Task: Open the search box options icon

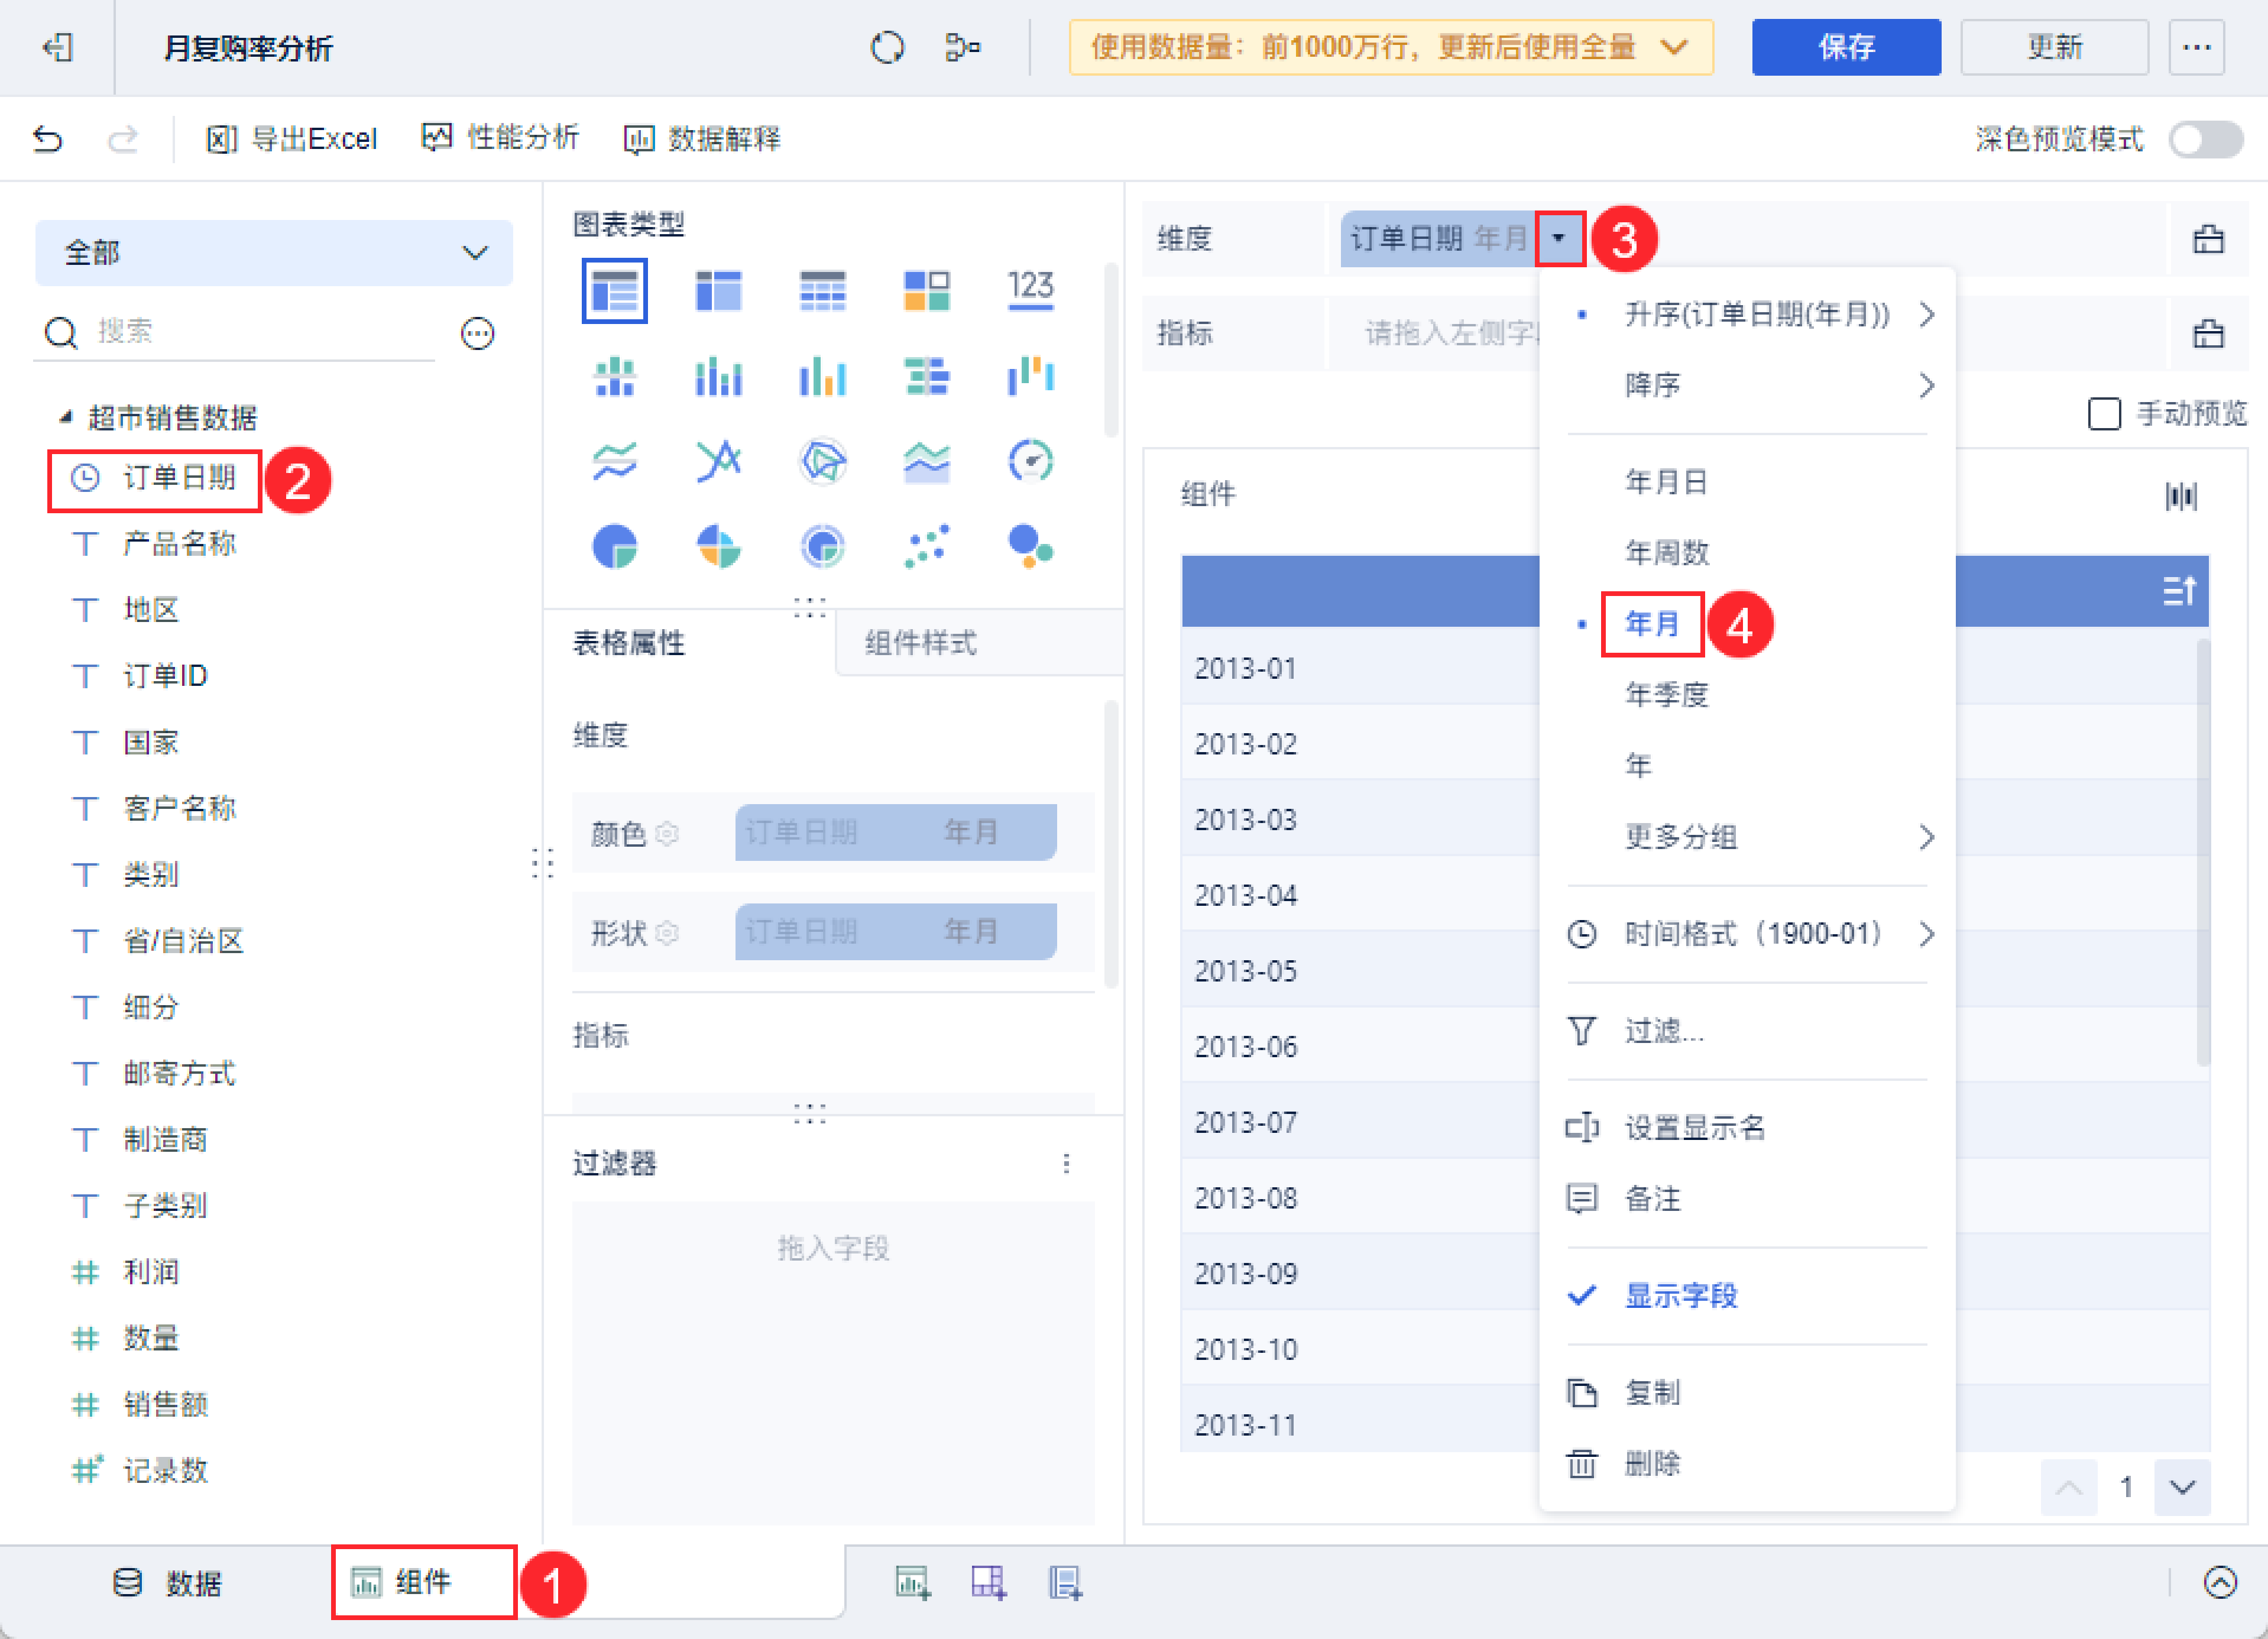Action: (477, 333)
